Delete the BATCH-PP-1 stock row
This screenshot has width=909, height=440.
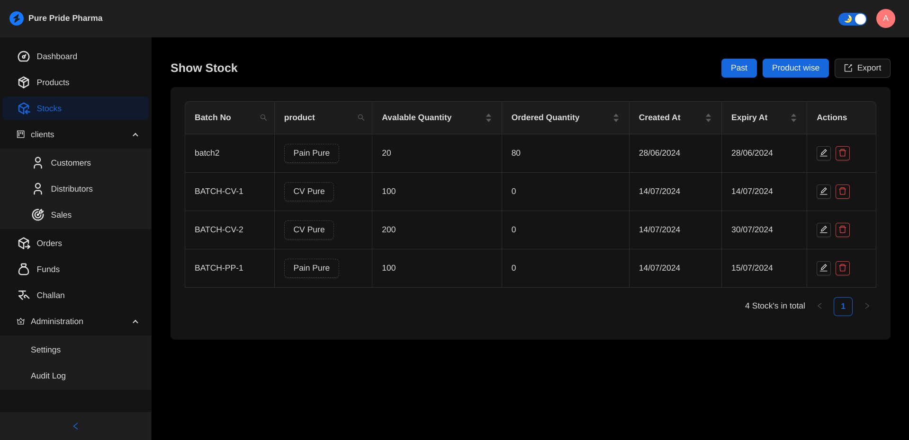coord(842,268)
